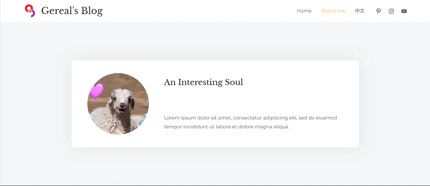The width and height of the screenshot is (430, 186).
Task: Click the Gereal's Blog site title
Action: (x=72, y=11)
